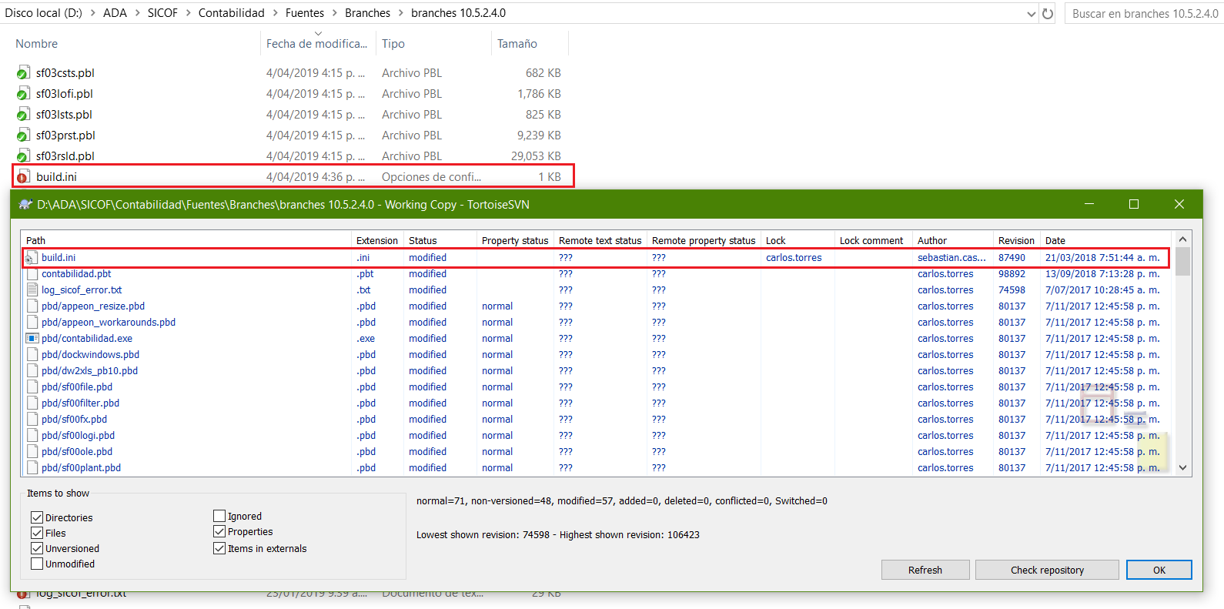Expand the chevron after SICOF in breadcrumb
This screenshot has height=609, width=1224.
pyautogui.click(x=188, y=13)
